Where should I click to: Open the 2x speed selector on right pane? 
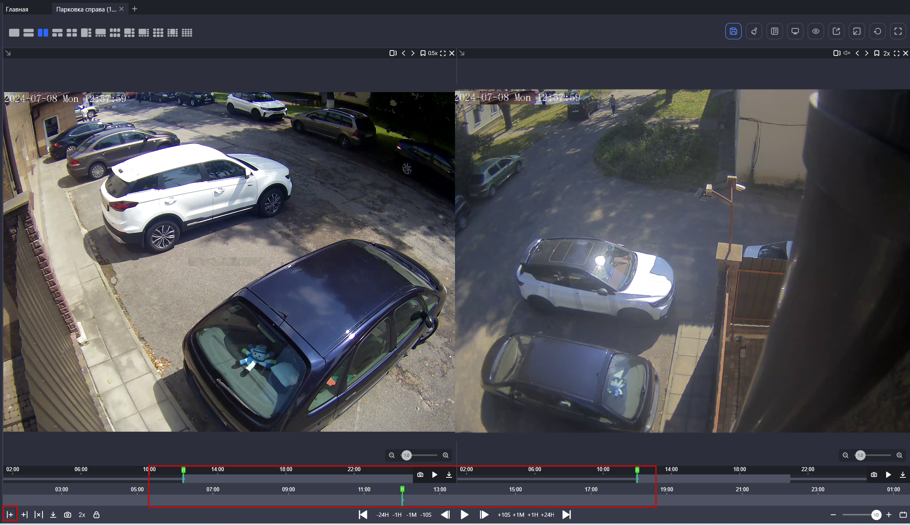[887, 53]
